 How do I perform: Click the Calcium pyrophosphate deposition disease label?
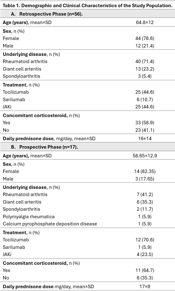pyautogui.click(x=50, y=224)
